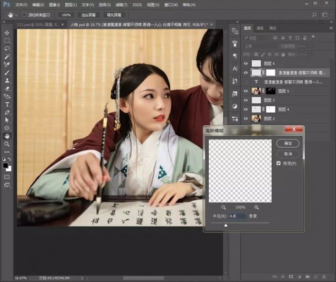Search using the magnifier in options bar
The width and height of the screenshot is (336, 282).
(x=314, y=15)
